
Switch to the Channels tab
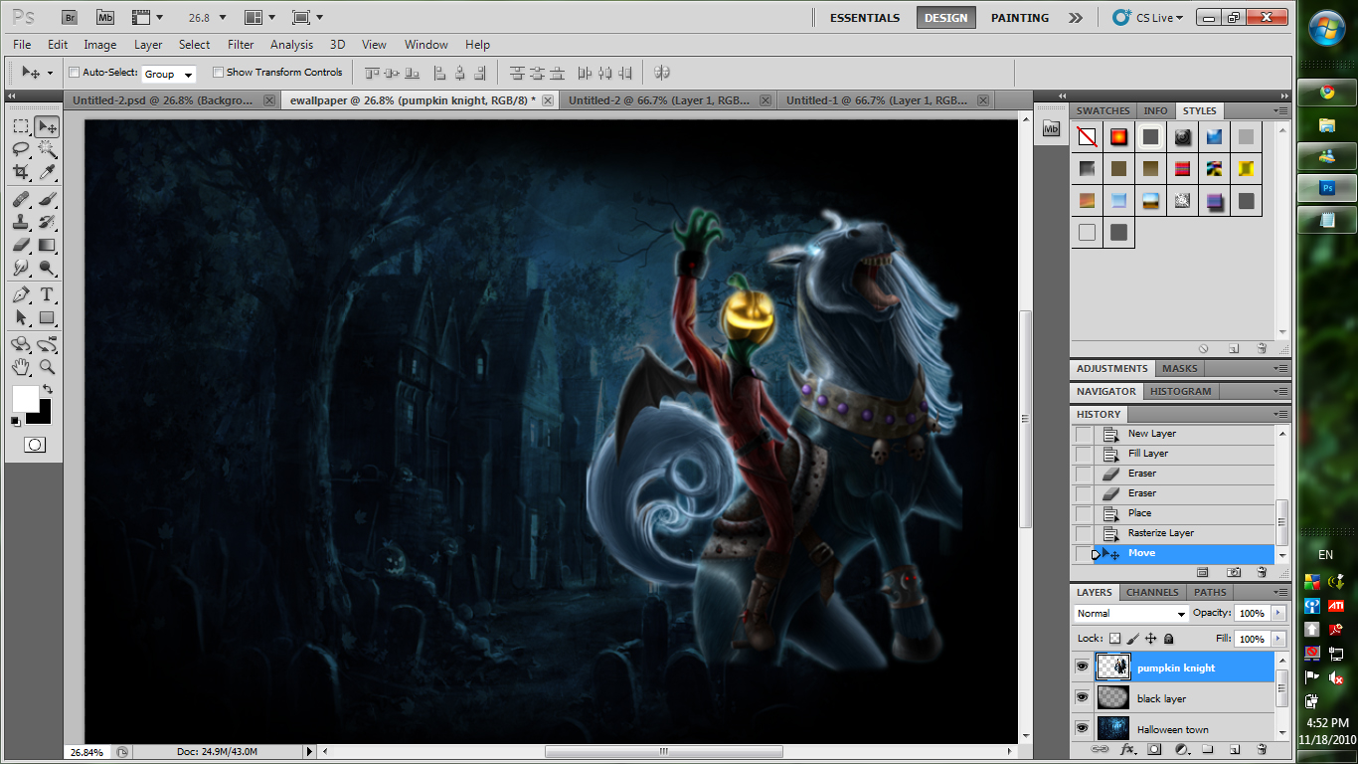[x=1151, y=592]
